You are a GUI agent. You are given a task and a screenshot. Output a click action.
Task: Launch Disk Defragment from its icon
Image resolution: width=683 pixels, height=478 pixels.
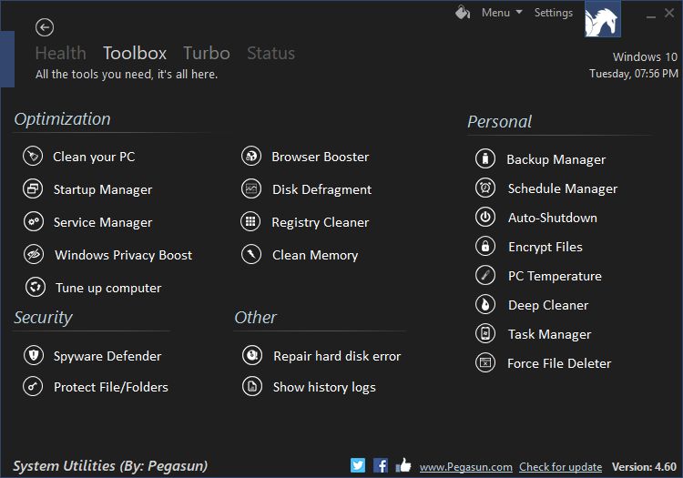pos(251,189)
